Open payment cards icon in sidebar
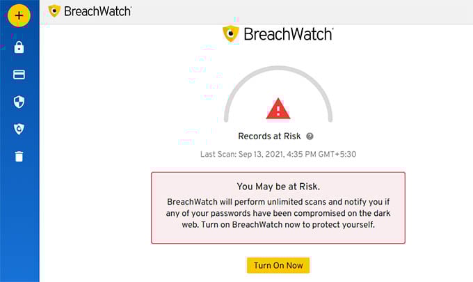This screenshot has height=282, width=473. pyautogui.click(x=19, y=75)
